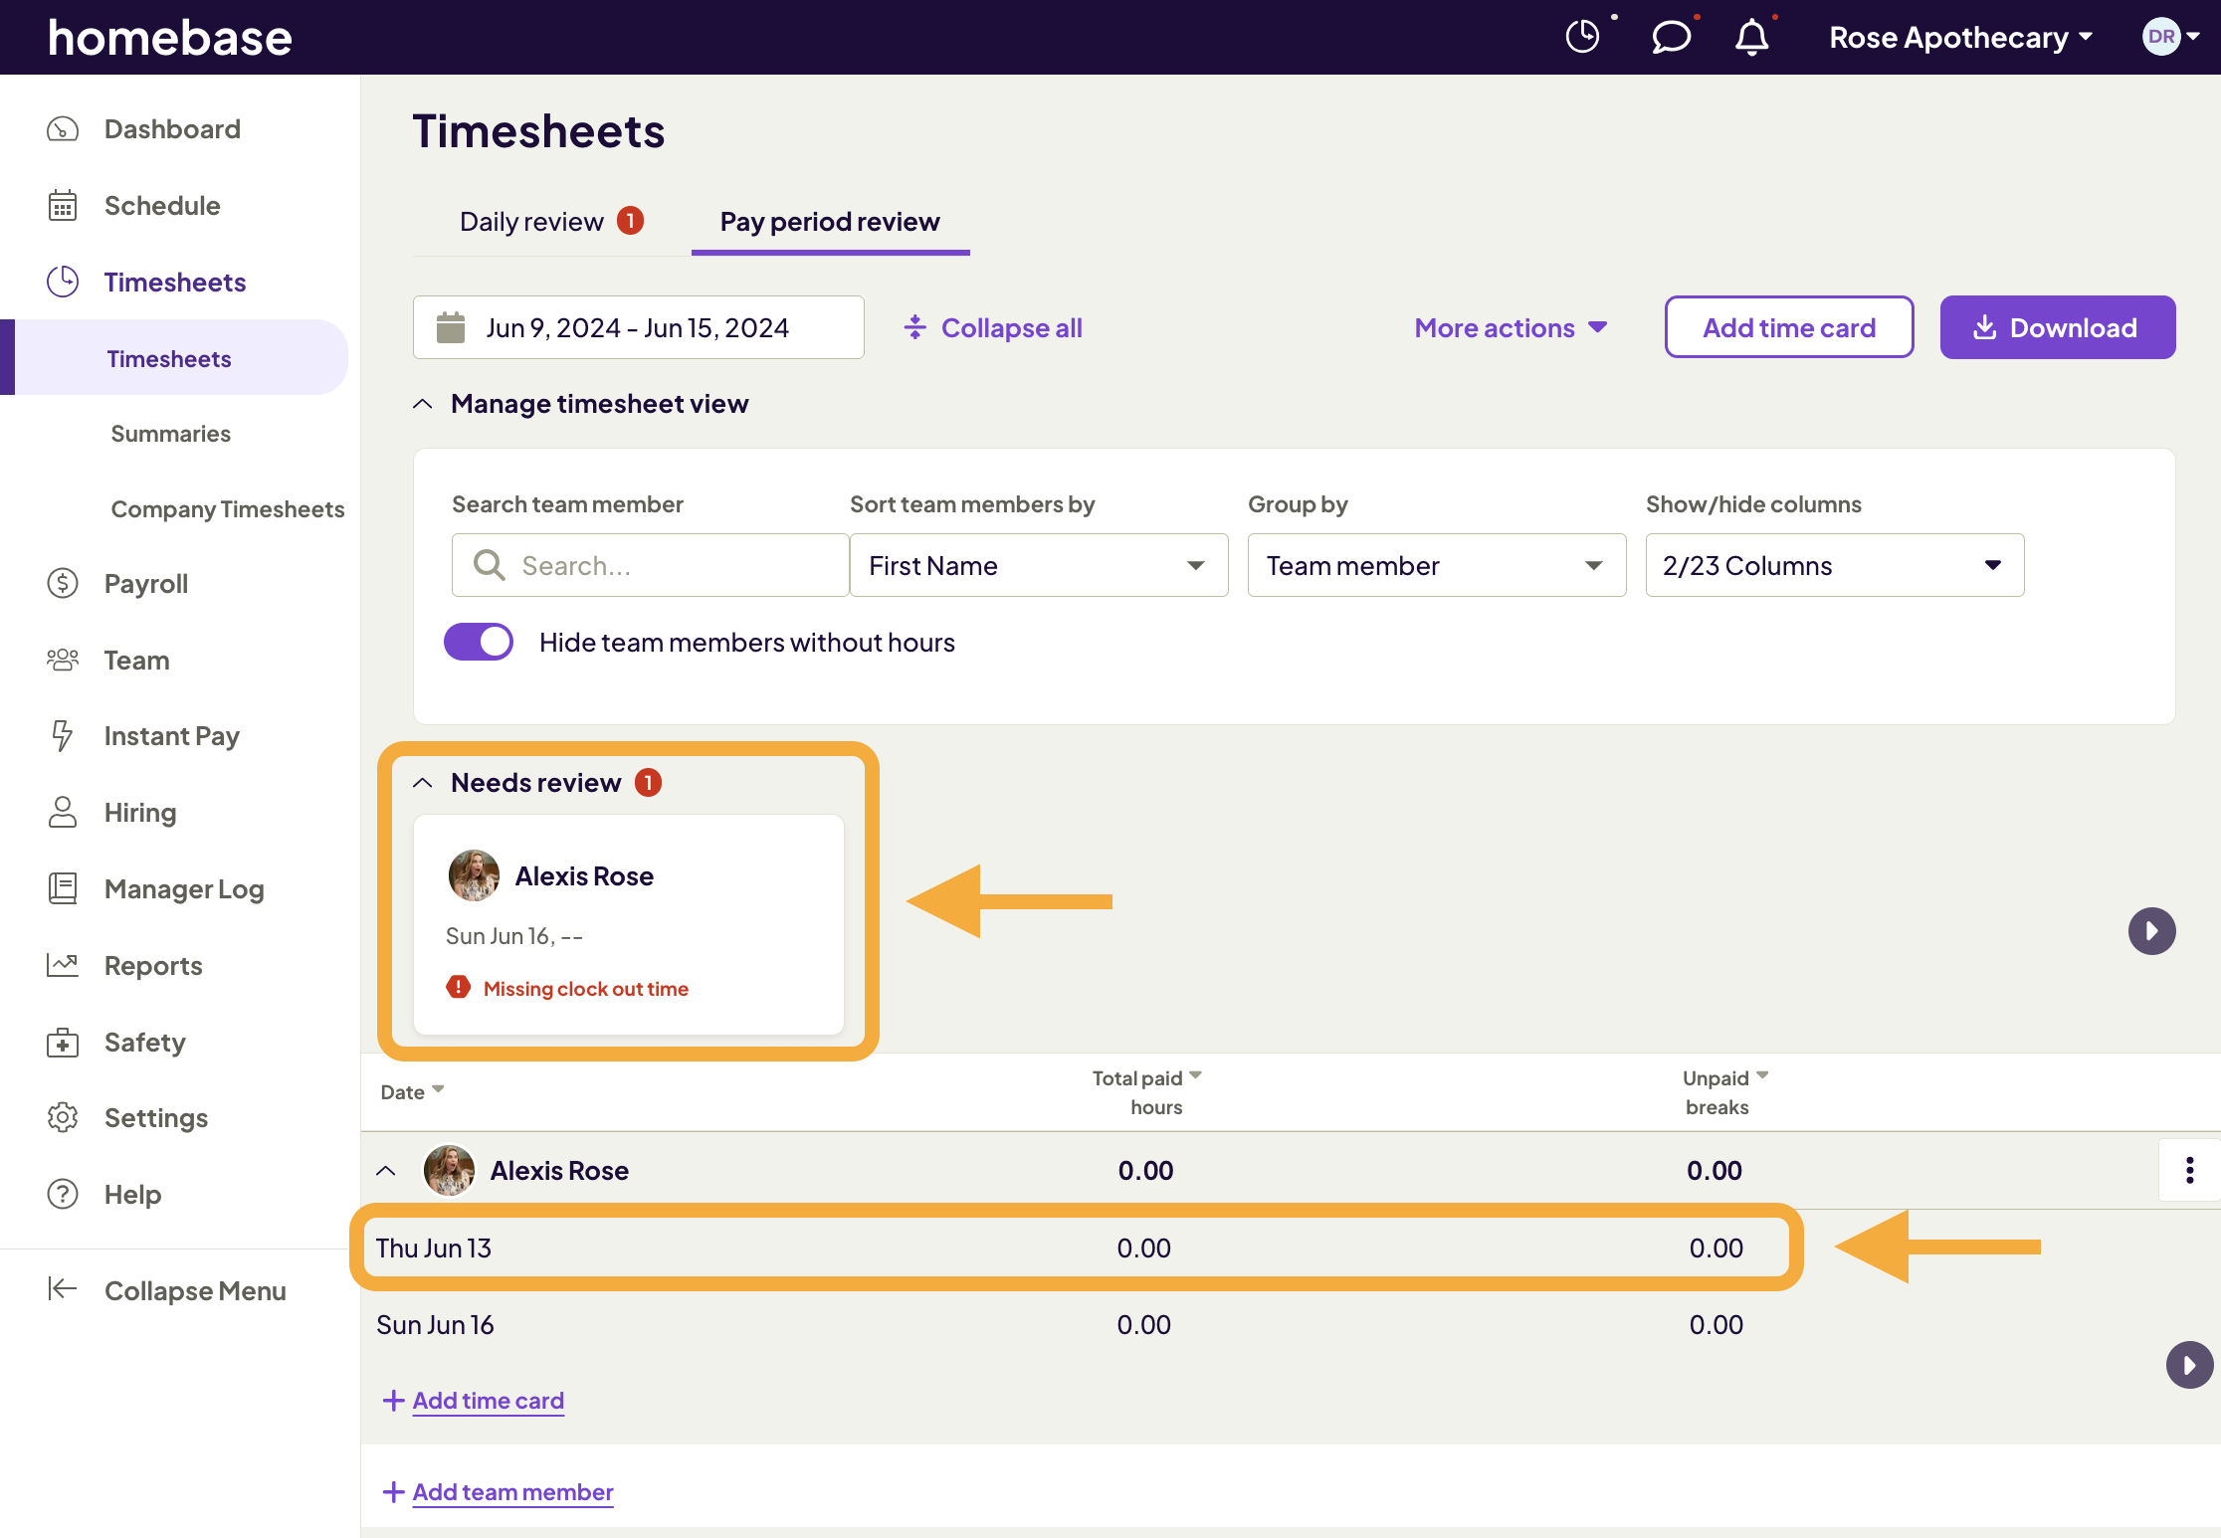This screenshot has width=2221, height=1538.
Task: Click the Download button
Action: 2057,327
